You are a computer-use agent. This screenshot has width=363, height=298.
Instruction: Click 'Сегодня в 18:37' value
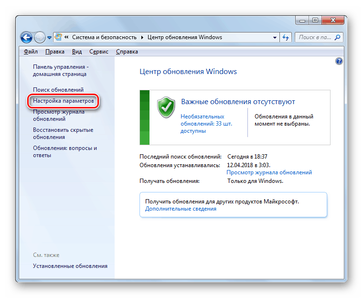[247, 157]
